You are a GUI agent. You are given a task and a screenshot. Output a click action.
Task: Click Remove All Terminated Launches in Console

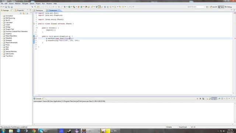(203, 99)
